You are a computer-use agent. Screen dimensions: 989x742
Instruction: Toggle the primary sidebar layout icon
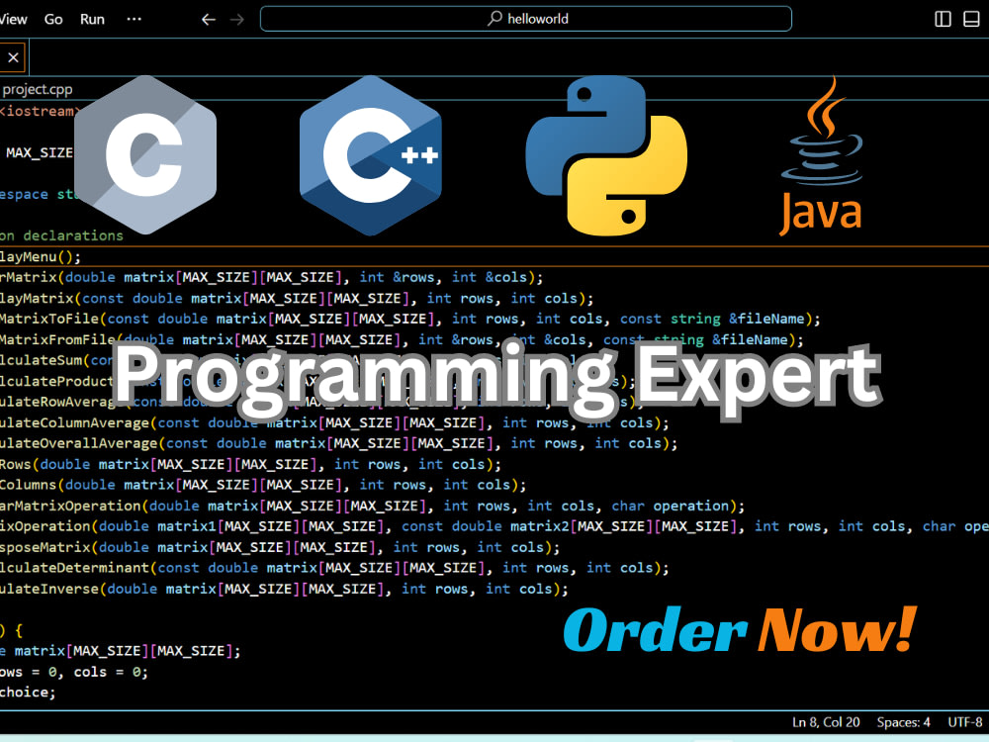(943, 19)
